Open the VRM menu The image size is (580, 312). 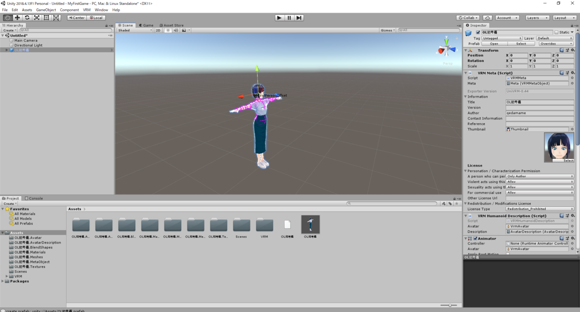[87, 10]
